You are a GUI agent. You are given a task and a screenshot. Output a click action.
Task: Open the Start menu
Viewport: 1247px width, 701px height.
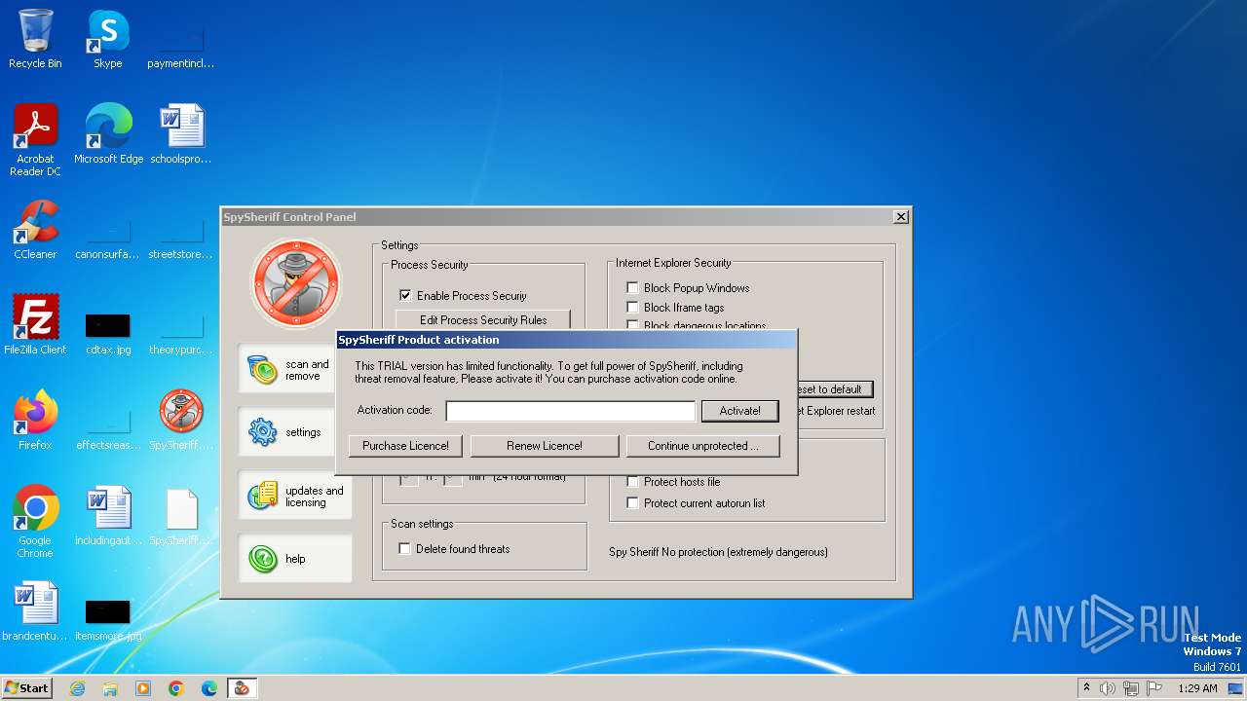27,688
